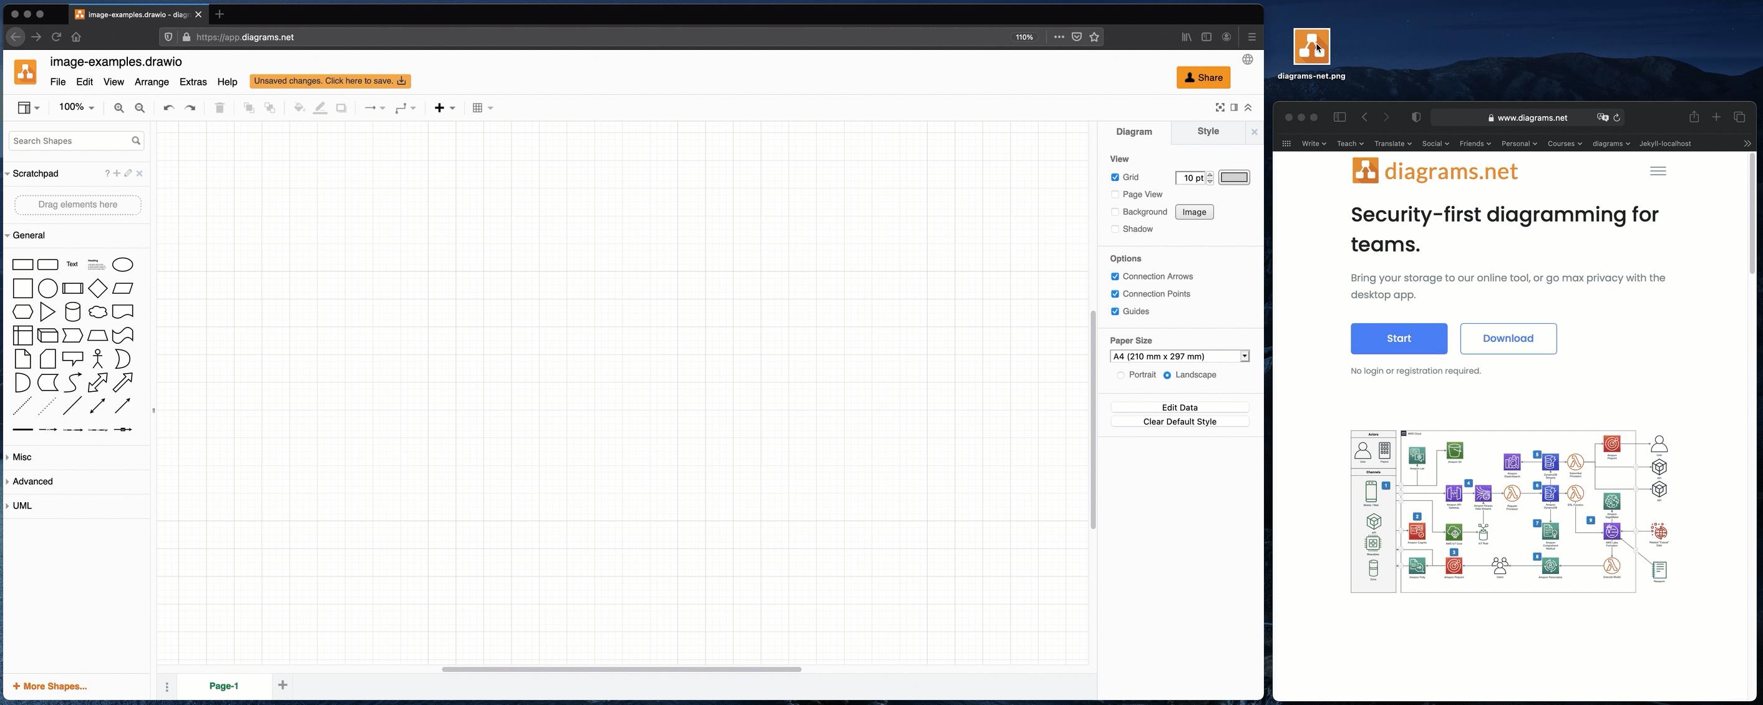Screen dimensions: 1763x705
Task: Click the undo arrow icon
Action: (168, 107)
